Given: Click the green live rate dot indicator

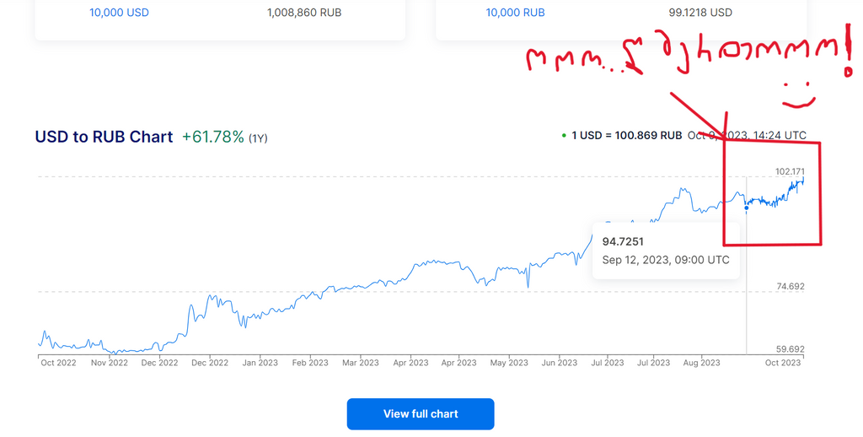Looking at the screenshot, I should coord(563,135).
